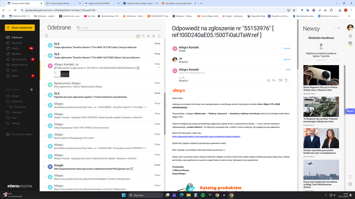Open the three-dot menu in message toolbar
The image size is (355, 199).
click(x=290, y=80)
